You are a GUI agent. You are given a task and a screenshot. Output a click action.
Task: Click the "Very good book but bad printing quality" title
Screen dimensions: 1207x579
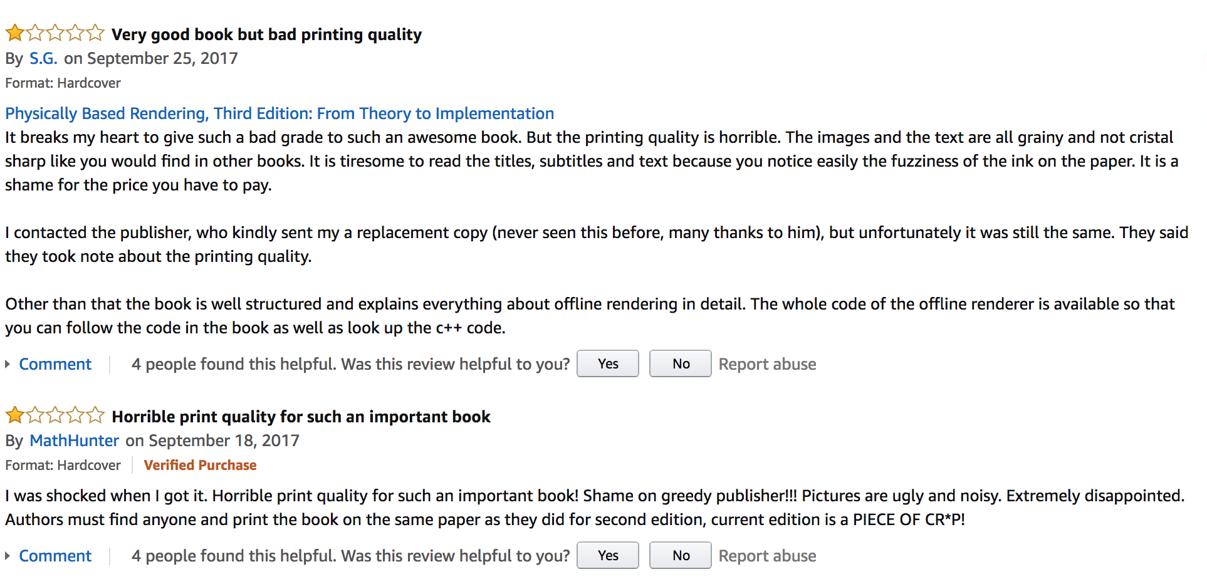[x=266, y=34]
